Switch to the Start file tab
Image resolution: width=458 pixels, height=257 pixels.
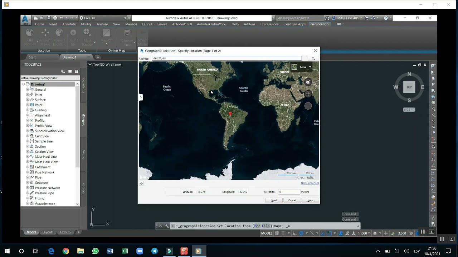[32, 57]
